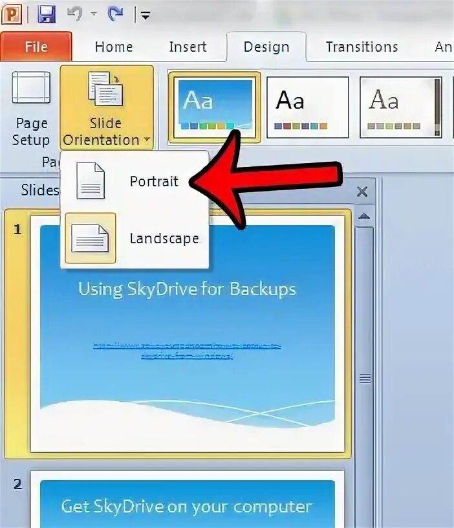The image size is (454, 528).
Task: Apply the blue Waveform theme thumbnail
Action: point(215,107)
